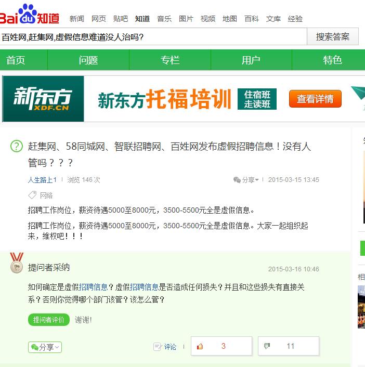Switch to the 专栏 green tab
The width and height of the screenshot is (365, 367).
[x=170, y=60]
